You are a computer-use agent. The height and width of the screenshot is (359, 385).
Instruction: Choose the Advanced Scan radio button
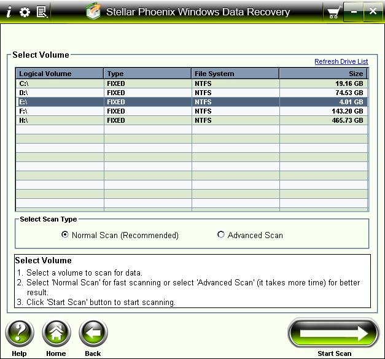(x=221, y=235)
